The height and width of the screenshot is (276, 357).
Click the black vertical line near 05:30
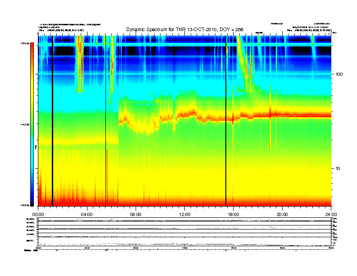[105, 121]
